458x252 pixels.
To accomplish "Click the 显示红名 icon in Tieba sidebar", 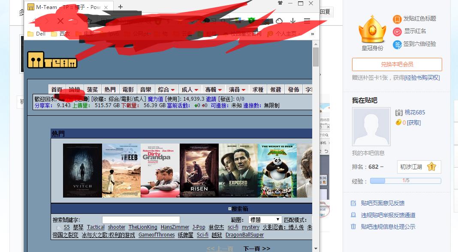I will pos(397,32).
